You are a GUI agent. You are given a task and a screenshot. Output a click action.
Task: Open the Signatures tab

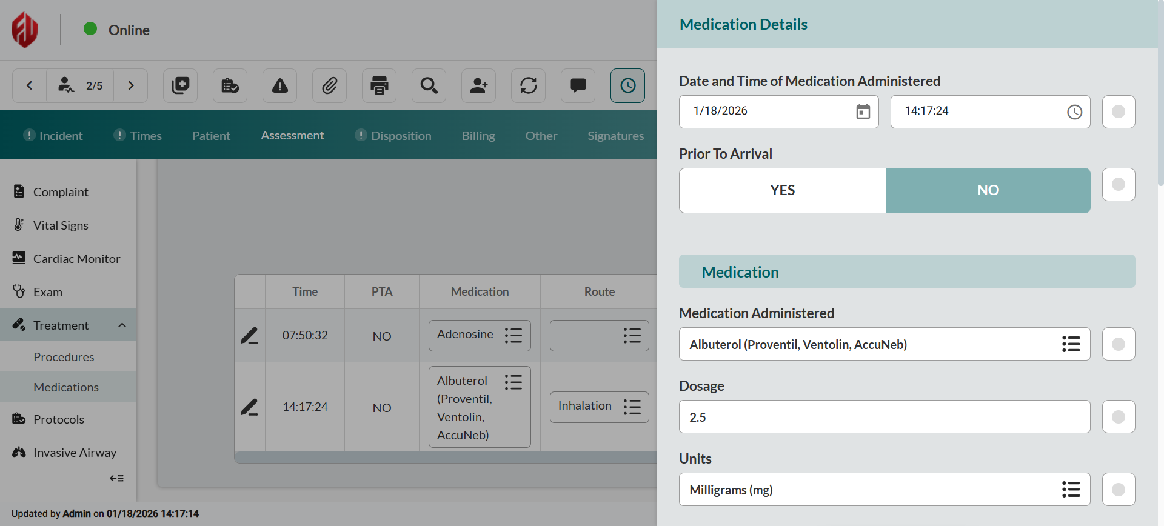point(616,136)
